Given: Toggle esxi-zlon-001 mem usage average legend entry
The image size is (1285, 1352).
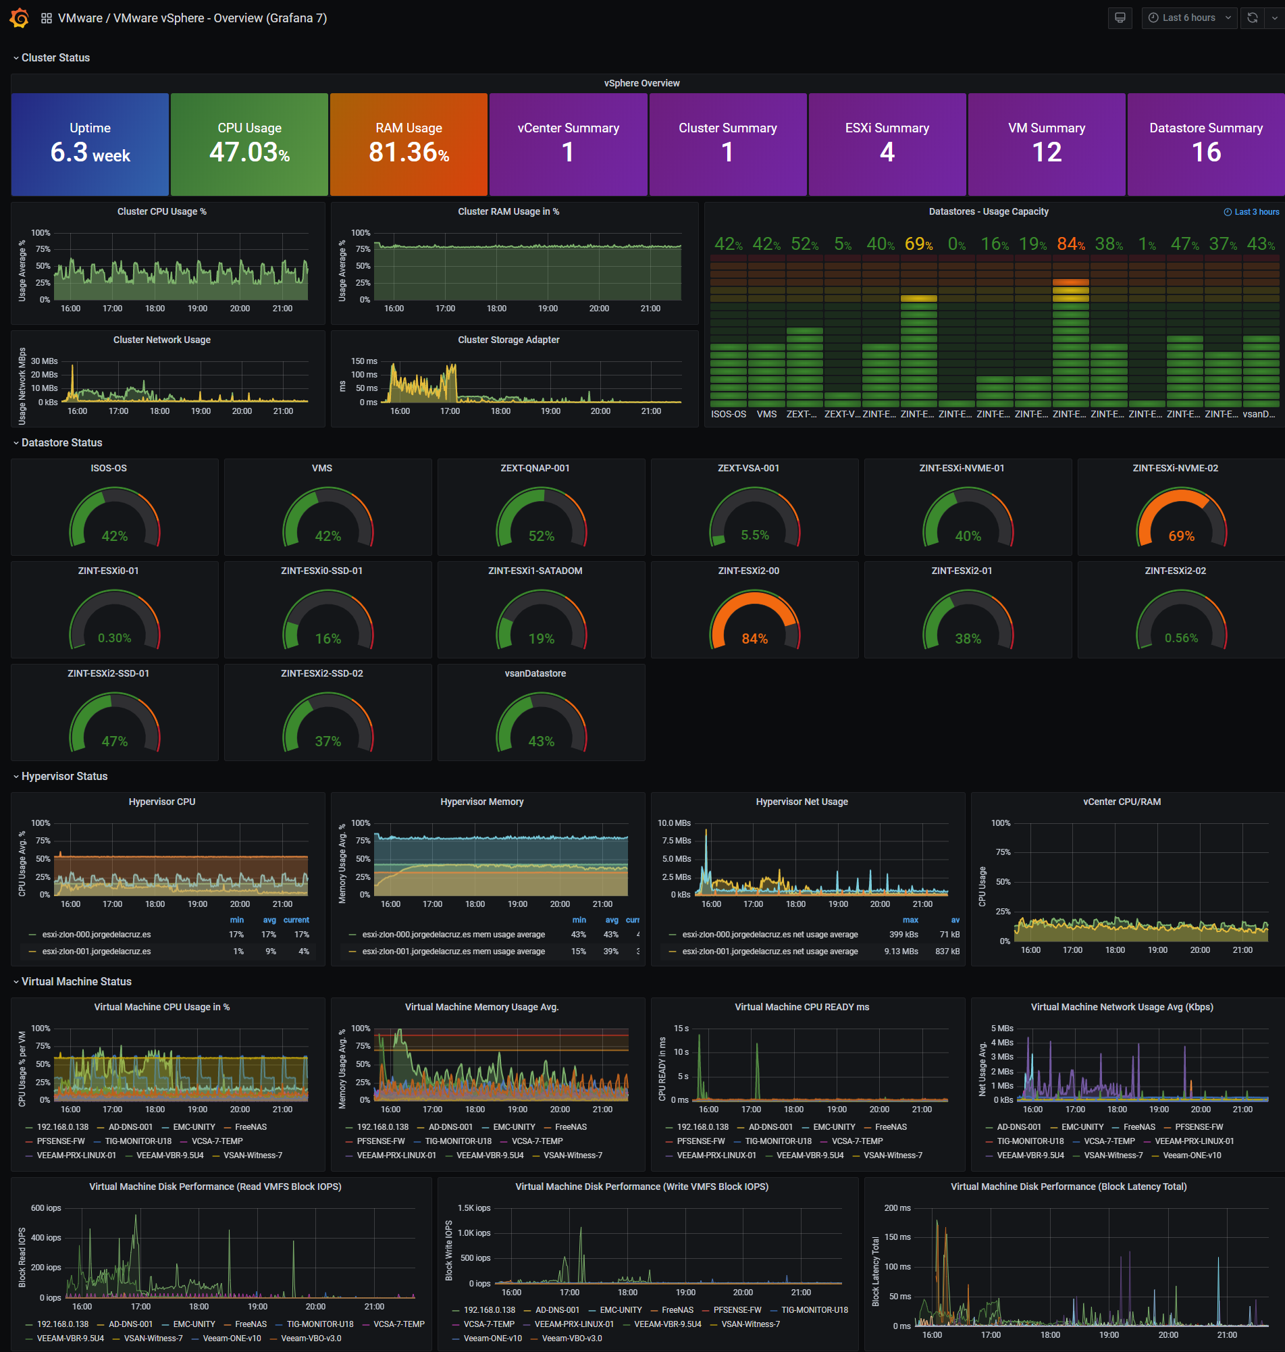Looking at the screenshot, I should tap(454, 952).
